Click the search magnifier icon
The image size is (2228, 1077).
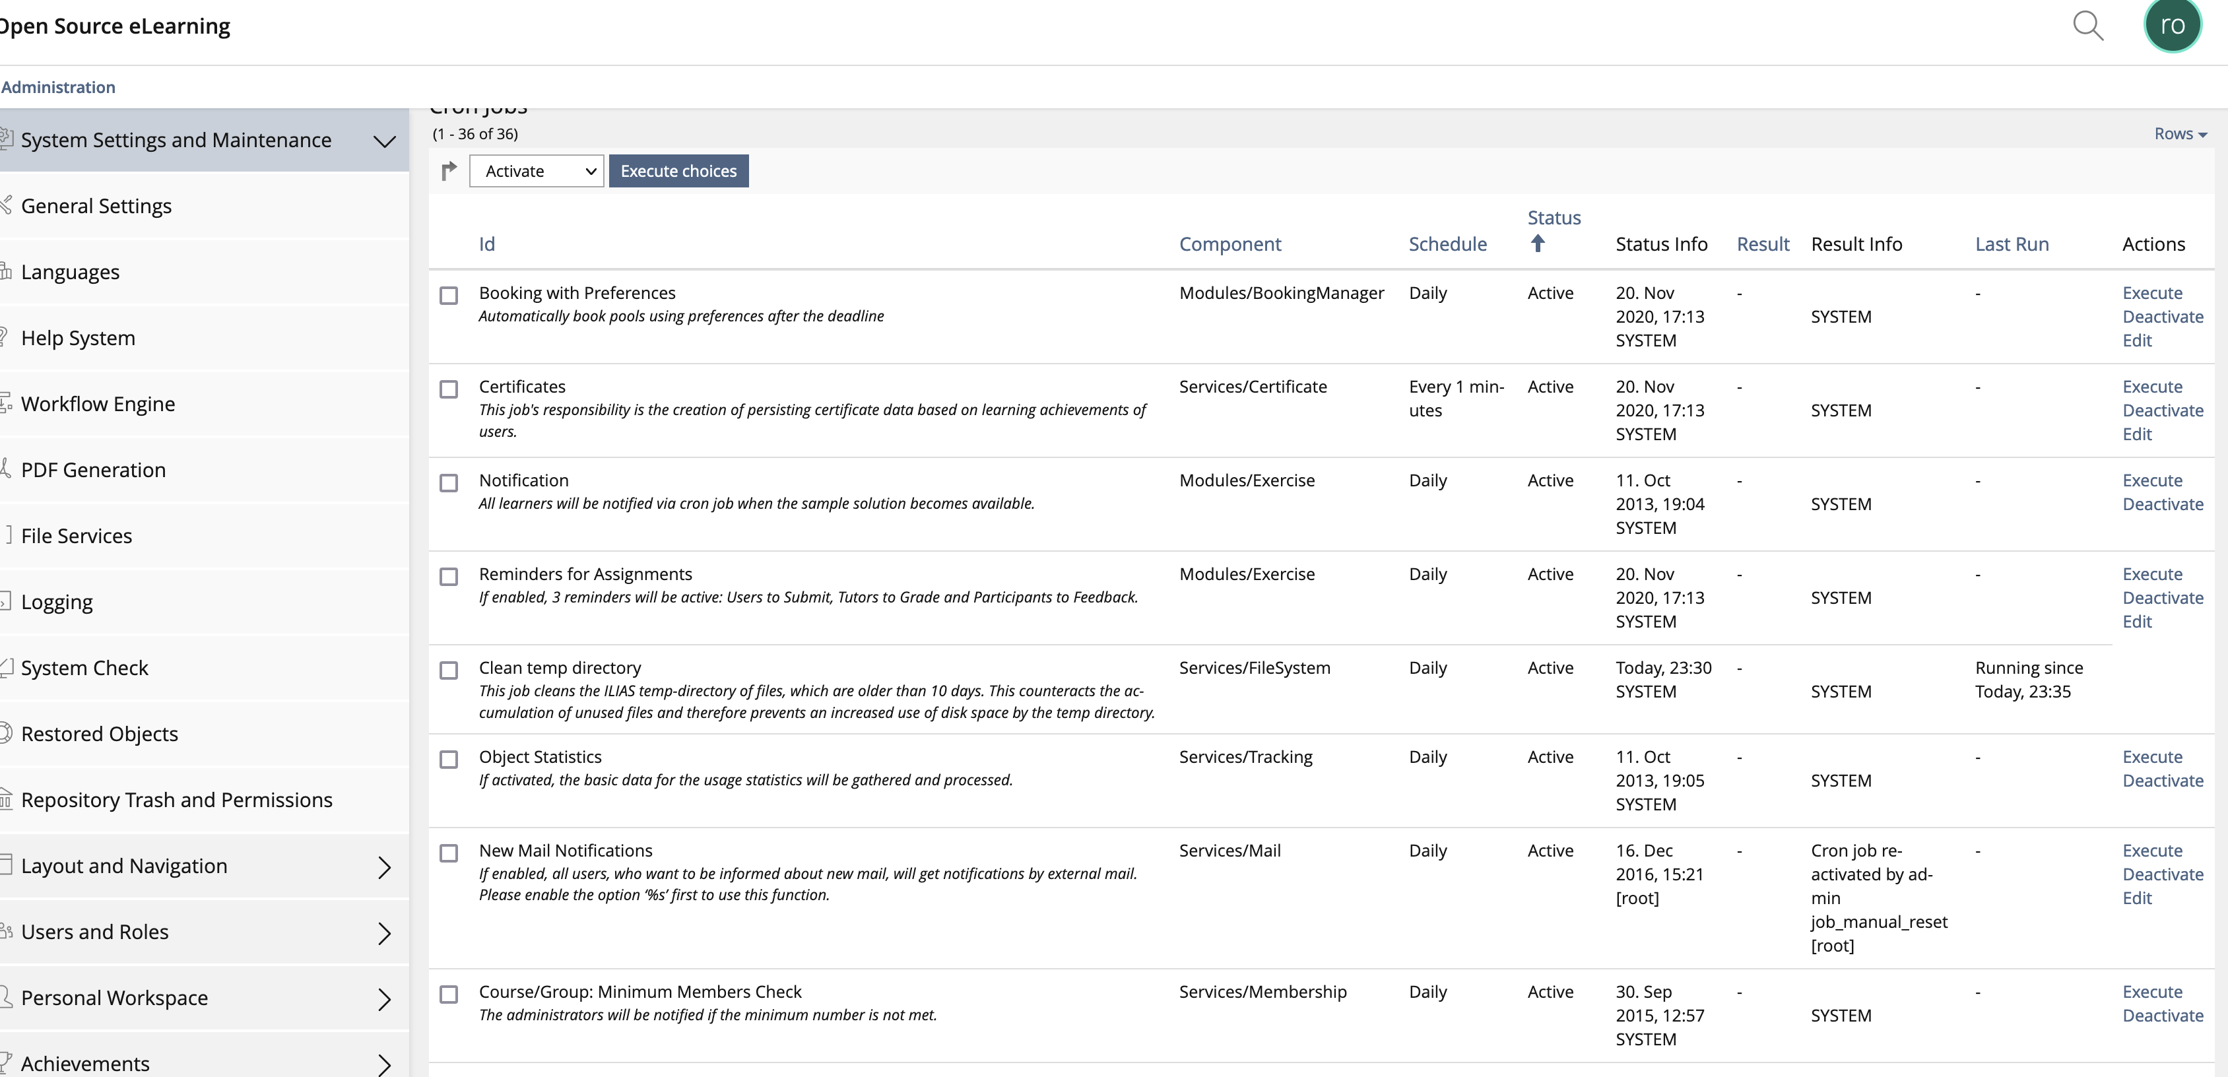click(x=2088, y=26)
